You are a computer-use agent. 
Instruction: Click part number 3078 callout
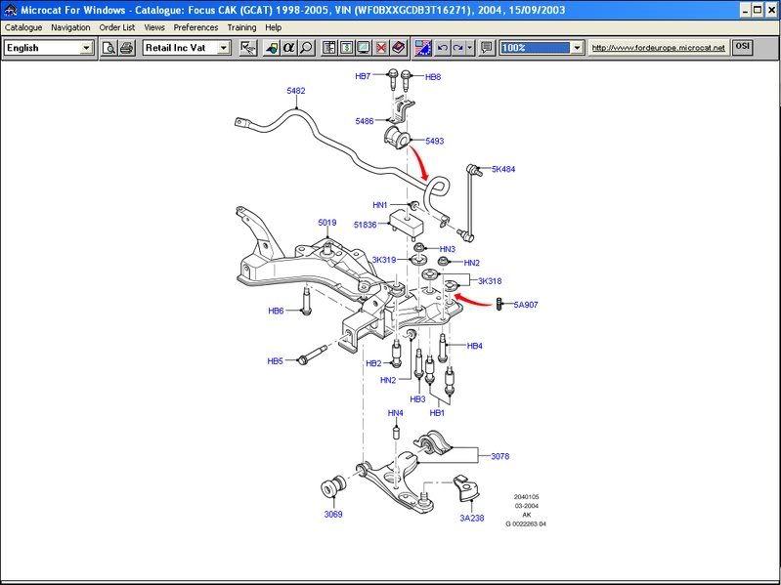499,456
